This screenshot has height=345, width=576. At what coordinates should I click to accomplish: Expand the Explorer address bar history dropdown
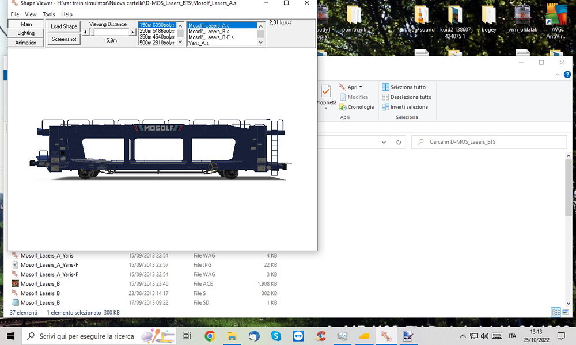[384, 142]
